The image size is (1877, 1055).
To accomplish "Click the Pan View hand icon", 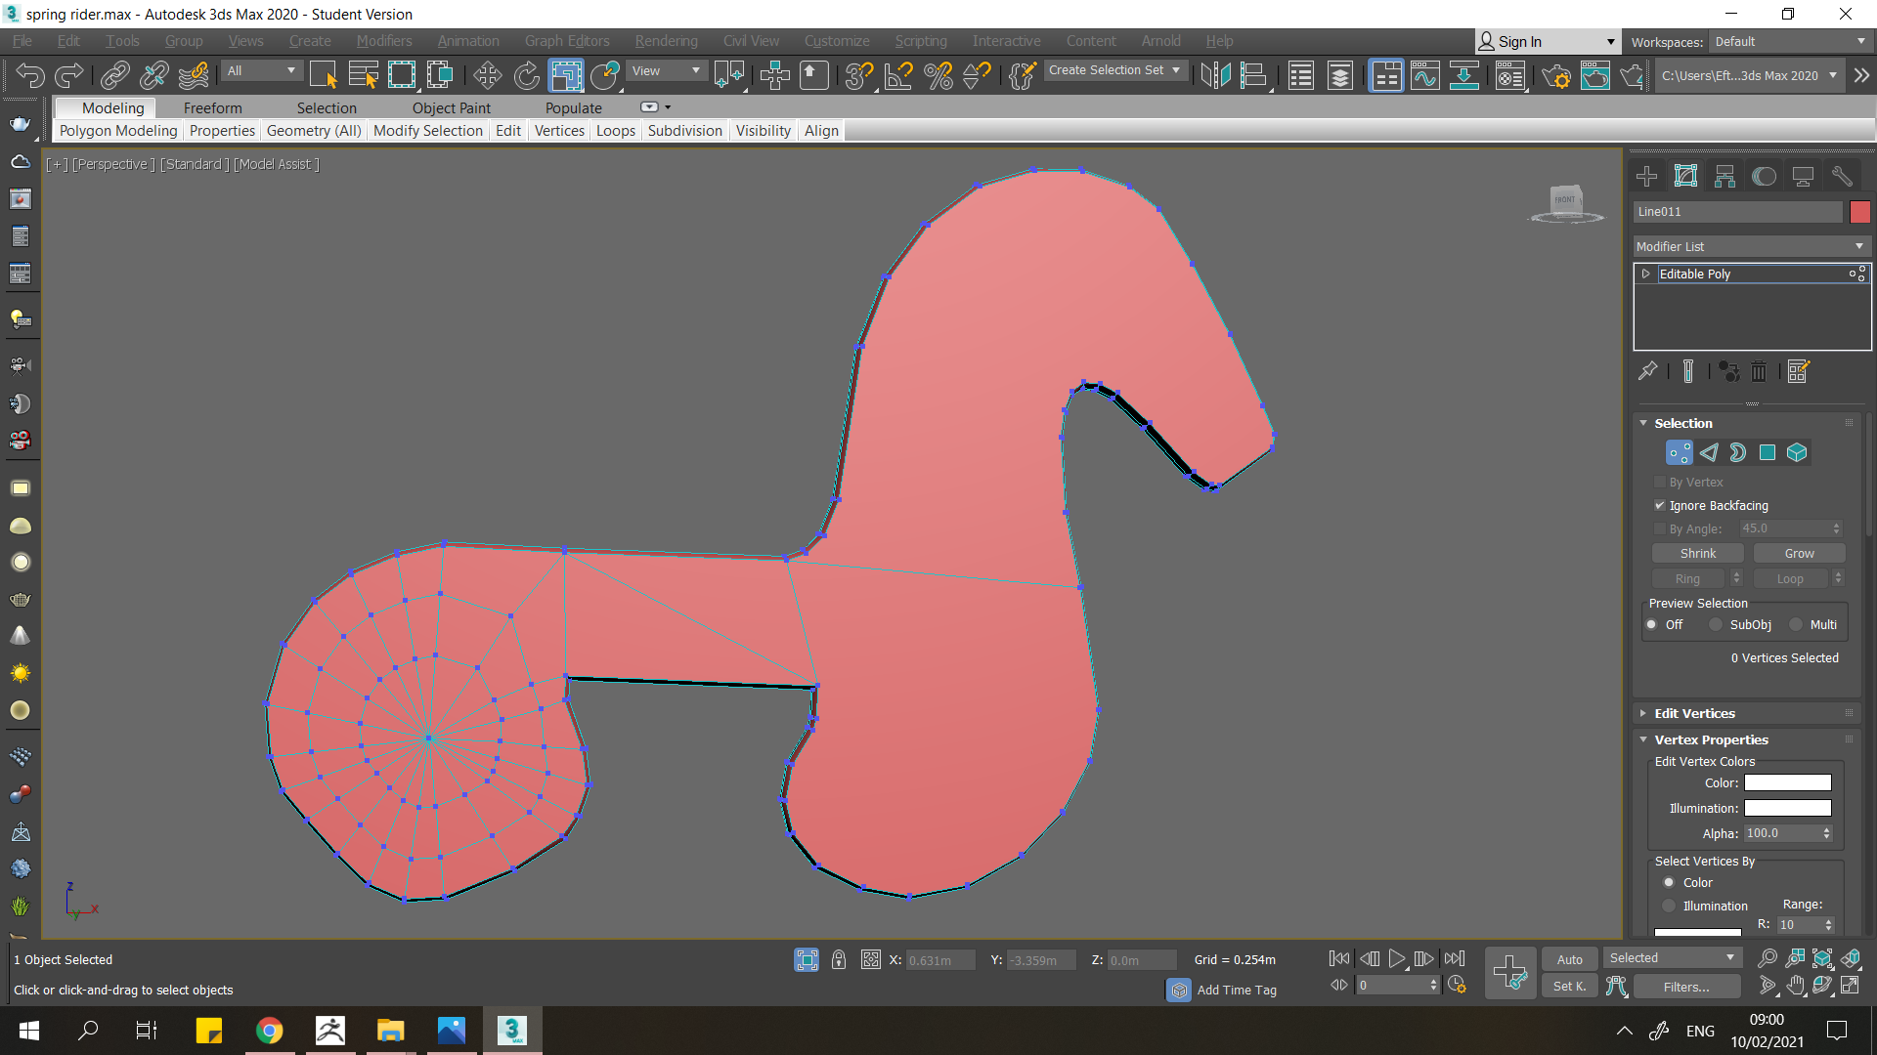I will click(1795, 986).
